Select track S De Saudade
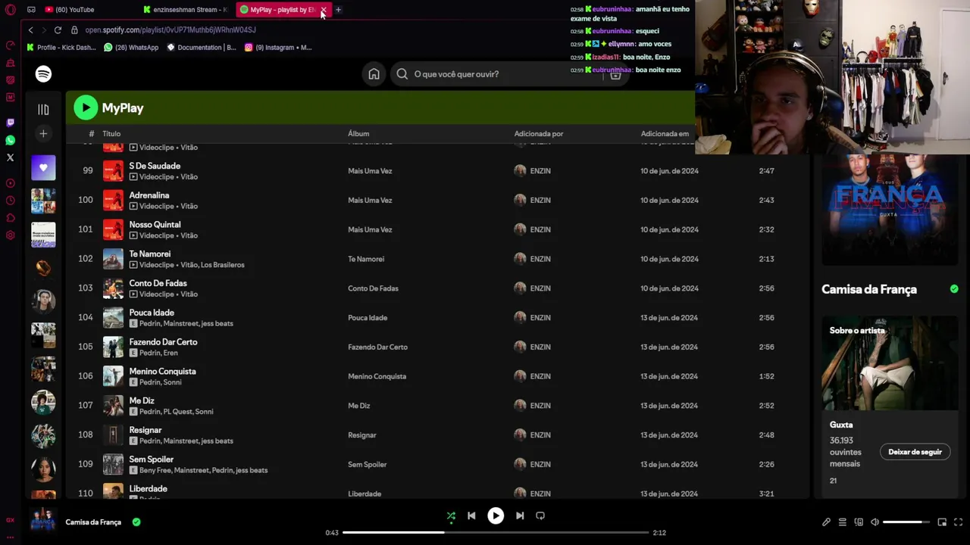This screenshot has width=970, height=545. (x=437, y=171)
